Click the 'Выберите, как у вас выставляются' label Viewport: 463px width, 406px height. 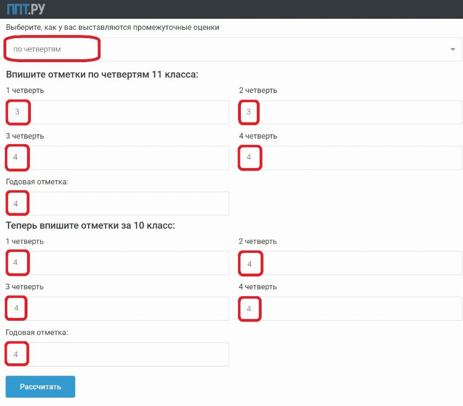(x=113, y=27)
